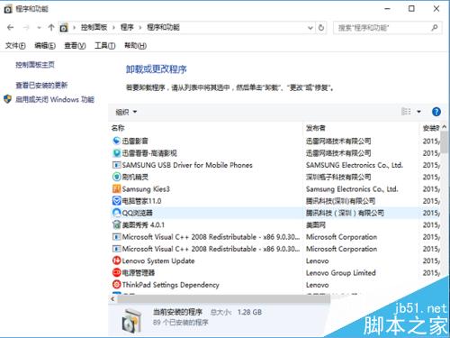Viewport: 450px width, 338px height.
Task: Go to 控制面板主页 link
Action: click(x=35, y=65)
